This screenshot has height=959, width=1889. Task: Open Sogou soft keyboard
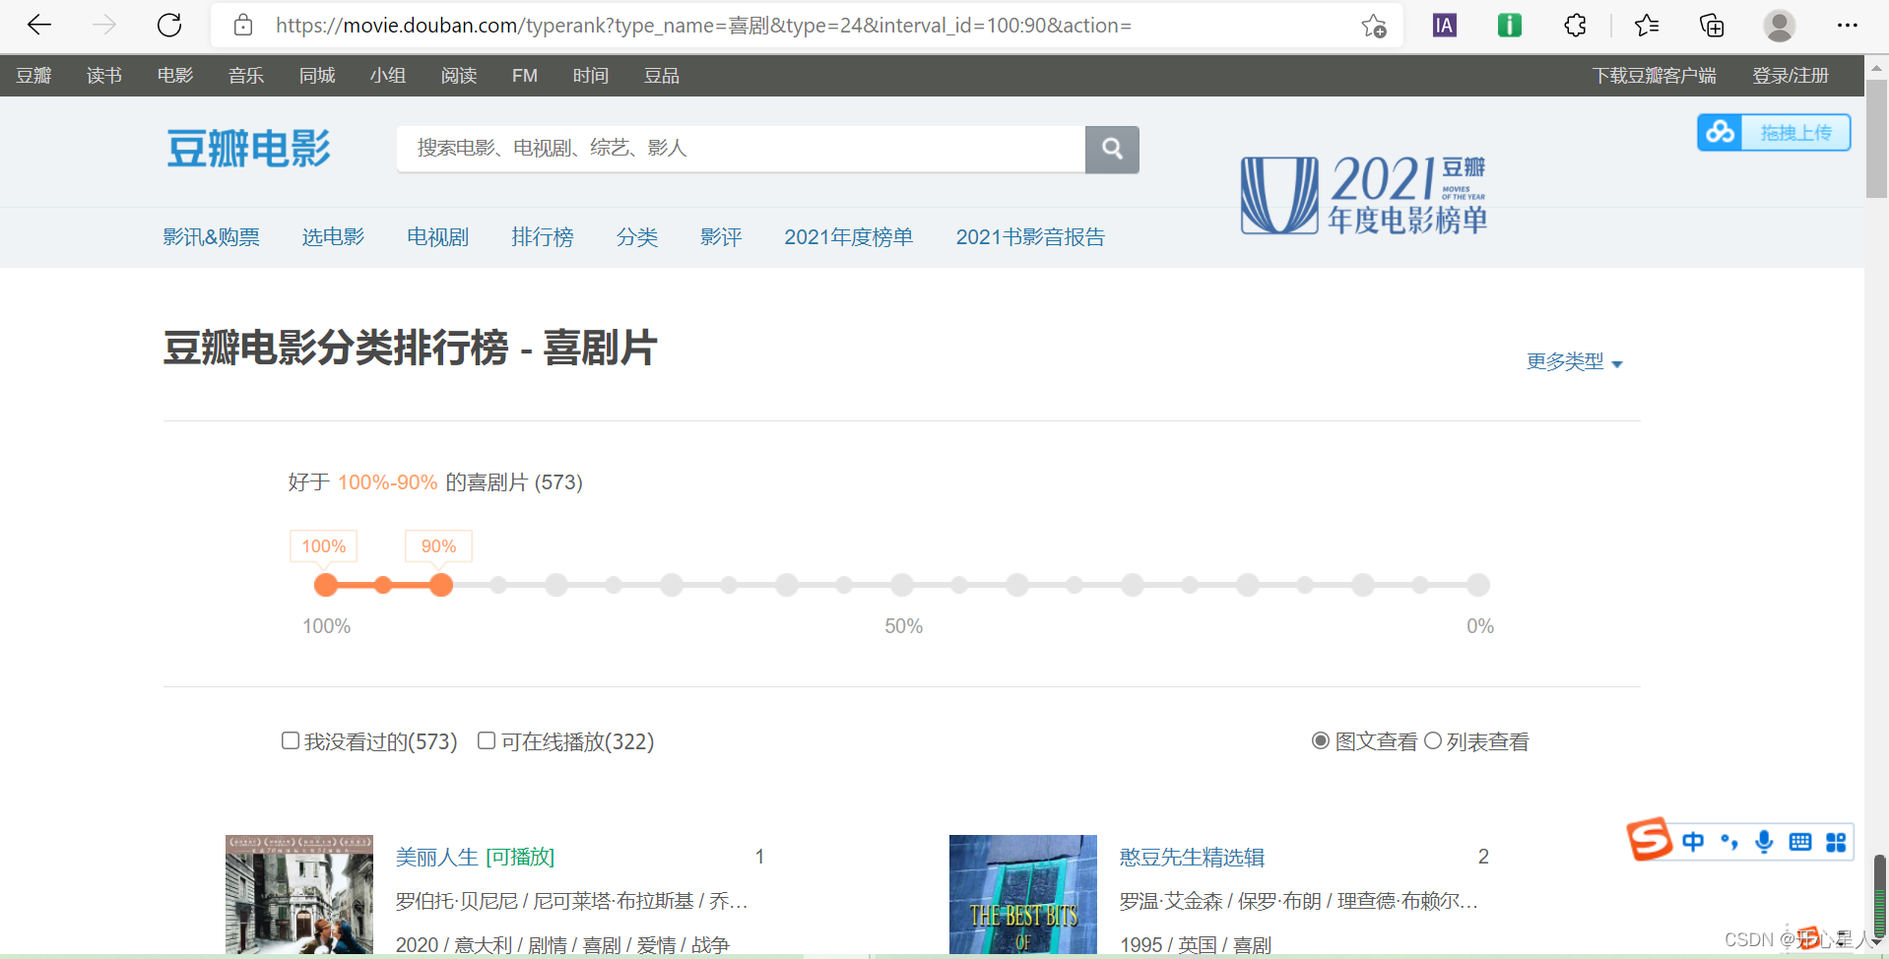[x=1800, y=842]
